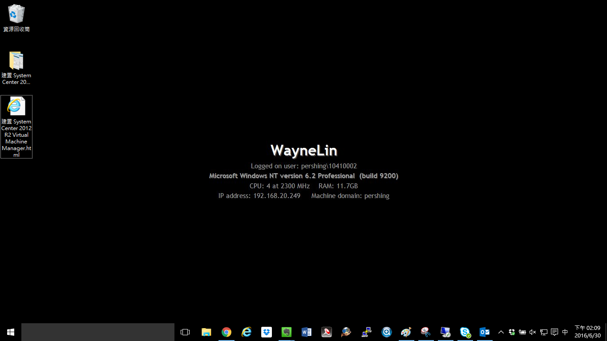The image size is (607, 341).
Task: Open the Windows Start menu
Action: point(11,332)
